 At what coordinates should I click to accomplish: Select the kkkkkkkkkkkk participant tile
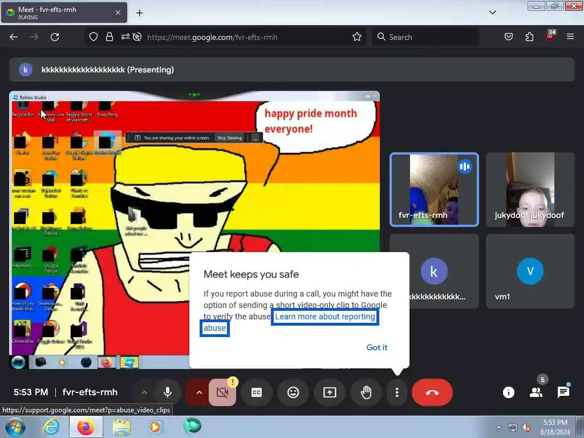tap(434, 271)
